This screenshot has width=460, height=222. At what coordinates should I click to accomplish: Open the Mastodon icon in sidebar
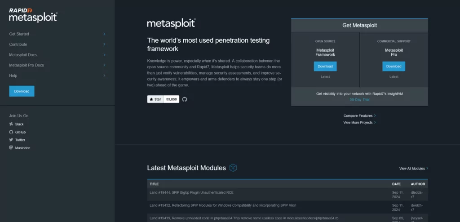click(11, 148)
